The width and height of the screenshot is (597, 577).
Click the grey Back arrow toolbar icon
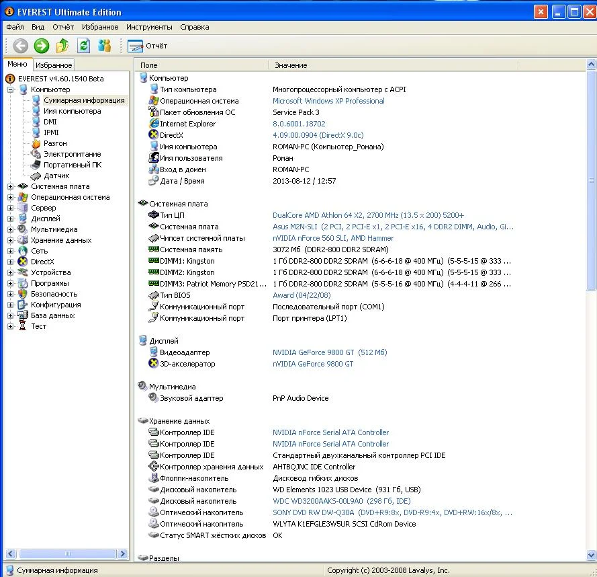click(21, 46)
